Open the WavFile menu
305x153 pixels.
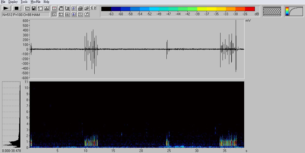pos(35,2)
